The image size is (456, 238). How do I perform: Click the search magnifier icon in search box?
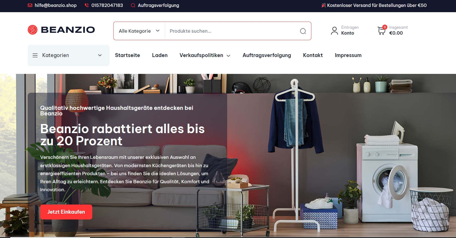[x=303, y=31]
